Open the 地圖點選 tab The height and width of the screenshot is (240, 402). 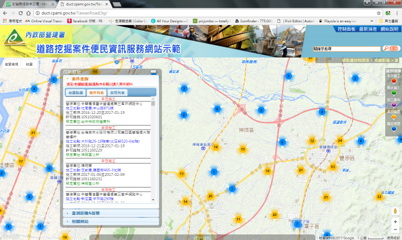click(x=76, y=93)
